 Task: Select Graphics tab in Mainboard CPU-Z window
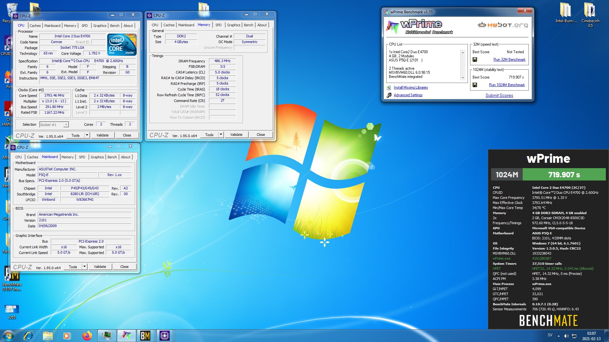click(x=97, y=157)
